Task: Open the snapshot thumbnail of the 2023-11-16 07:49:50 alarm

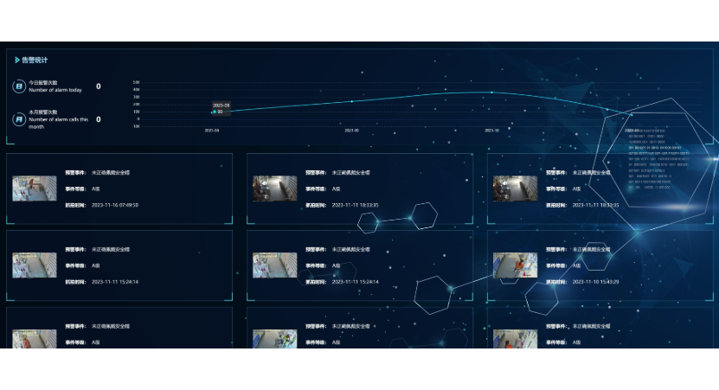Action: (35, 189)
